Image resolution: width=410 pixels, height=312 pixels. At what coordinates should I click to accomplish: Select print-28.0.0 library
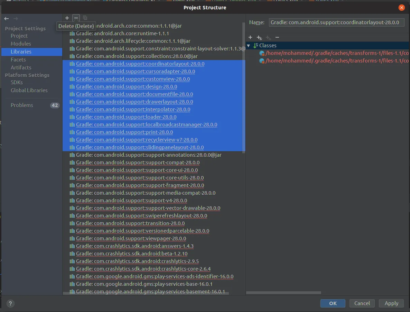click(154, 132)
